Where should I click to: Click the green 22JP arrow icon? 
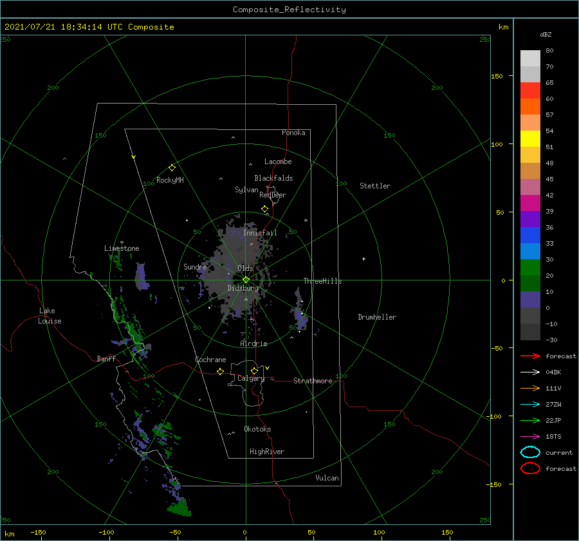coord(530,420)
